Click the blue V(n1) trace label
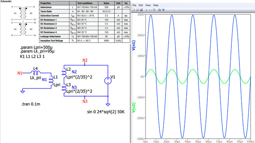This screenshot has height=143, width=255. (x=133, y=45)
